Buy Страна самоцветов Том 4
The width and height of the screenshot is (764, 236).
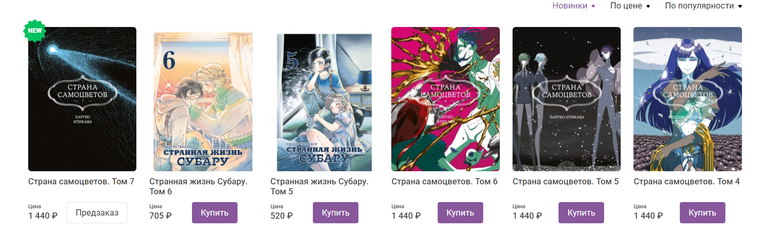703,212
